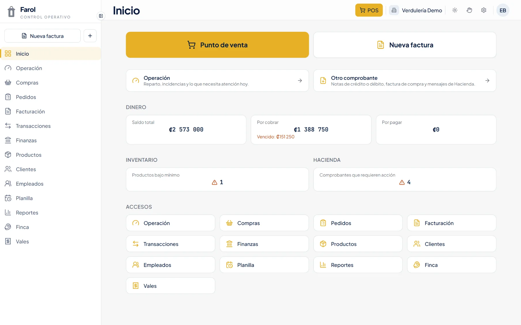The image size is (521, 325).
Task: Click Empleados icon in Accesos
Action: coord(136,265)
